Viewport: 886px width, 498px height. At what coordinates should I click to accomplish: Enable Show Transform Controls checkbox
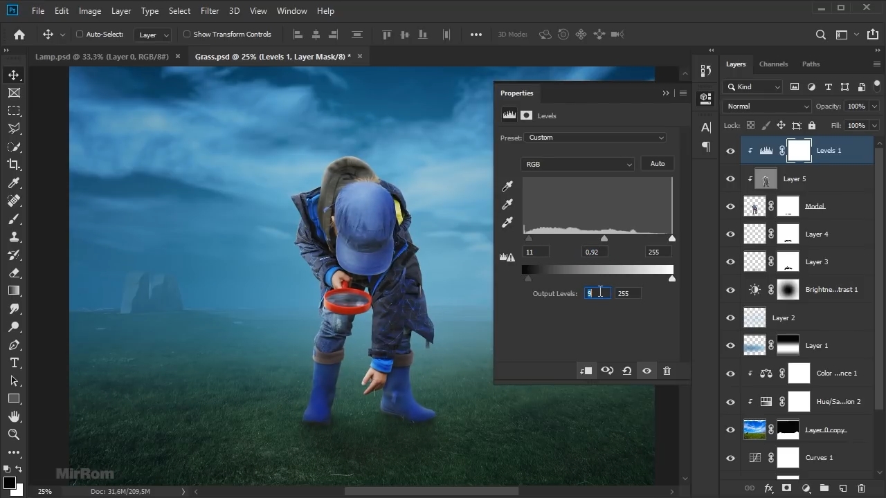click(x=187, y=34)
